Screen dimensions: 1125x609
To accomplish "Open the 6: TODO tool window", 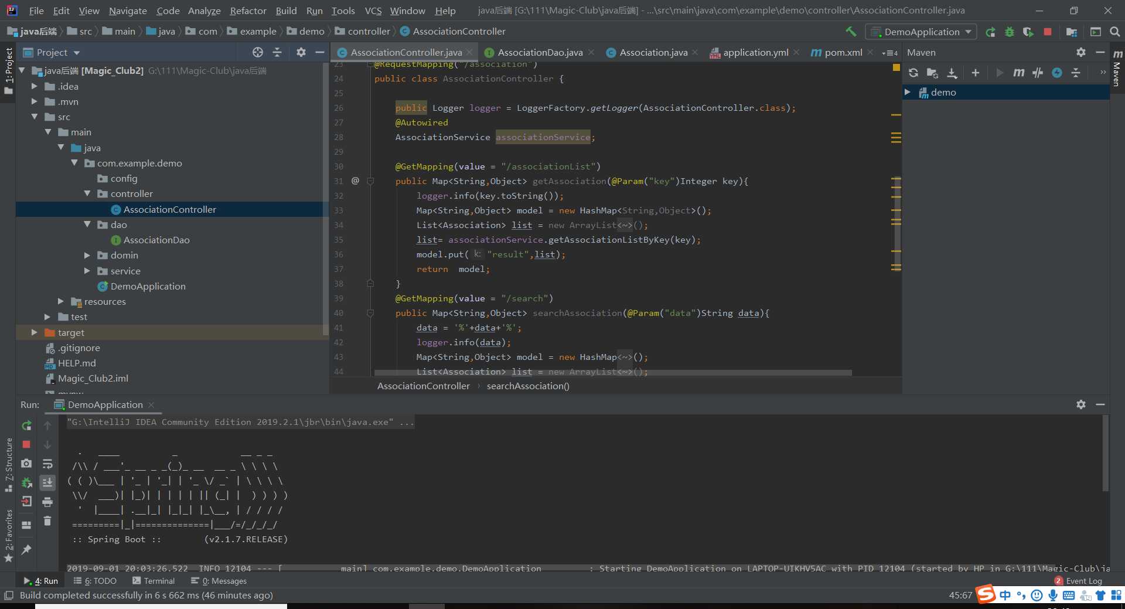I will click(95, 581).
